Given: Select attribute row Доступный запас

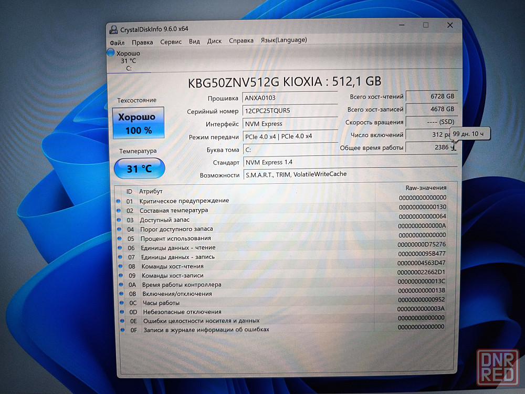Looking at the screenshot, I should click(x=281, y=219).
